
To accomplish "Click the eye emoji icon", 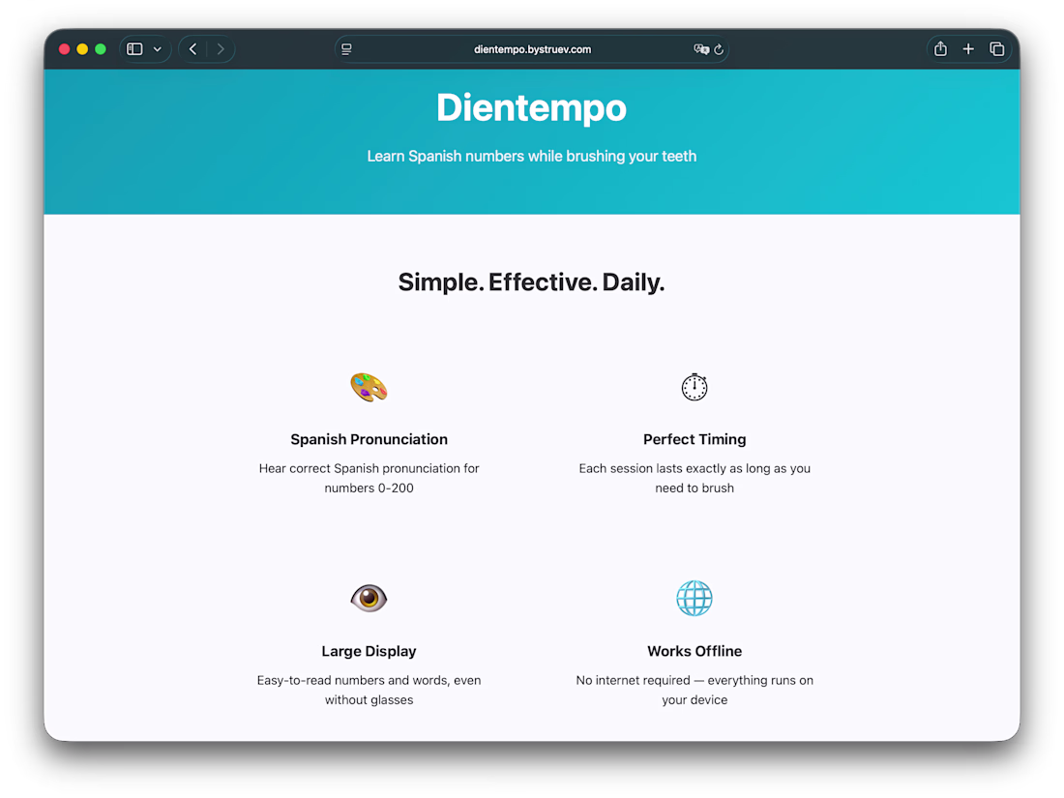I will click(369, 598).
